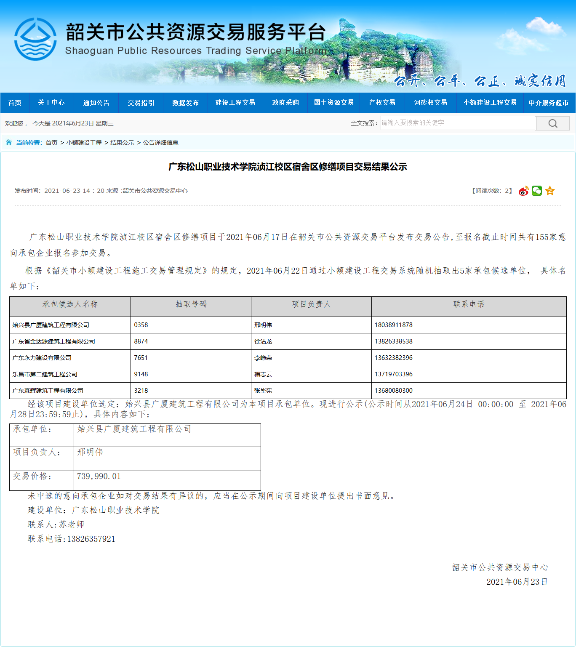Click 首页 link in breadcrumb

[x=51, y=143]
